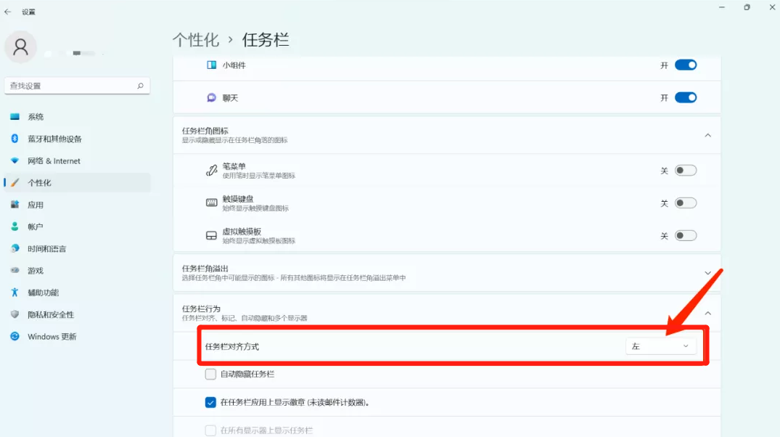780x437 pixels.
Task: Click the 个性化 paintbrush icon
Action: (15, 183)
